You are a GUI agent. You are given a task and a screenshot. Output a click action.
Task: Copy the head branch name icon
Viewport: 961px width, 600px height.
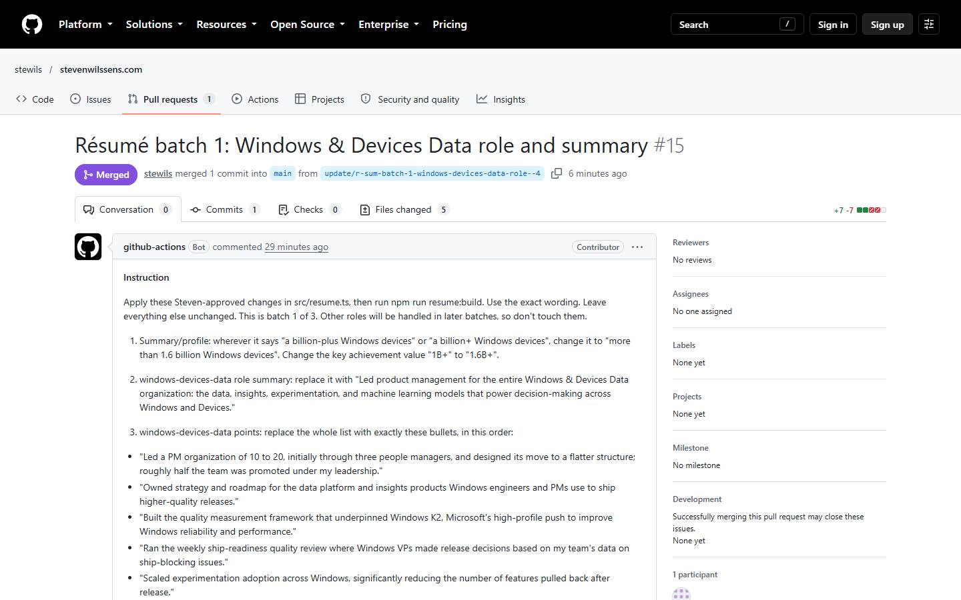[x=557, y=173]
